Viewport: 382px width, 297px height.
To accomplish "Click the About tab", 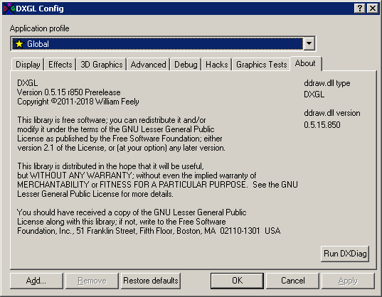I will tap(305, 64).
